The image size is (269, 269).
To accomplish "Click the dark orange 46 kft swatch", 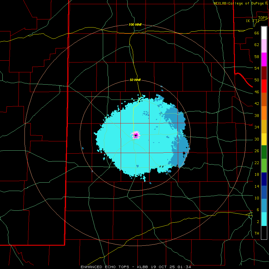I will pyautogui.click(x=264, y=100).
